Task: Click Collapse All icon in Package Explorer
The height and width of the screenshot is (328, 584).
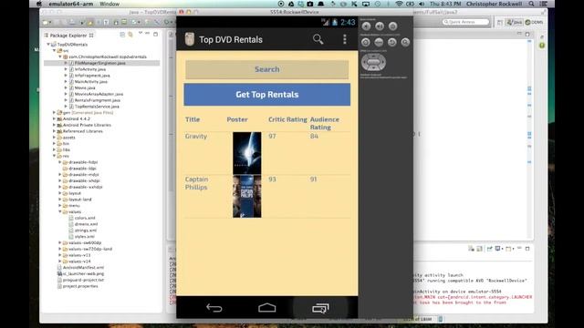Action: pyautogui.click(x=122, y=35)
